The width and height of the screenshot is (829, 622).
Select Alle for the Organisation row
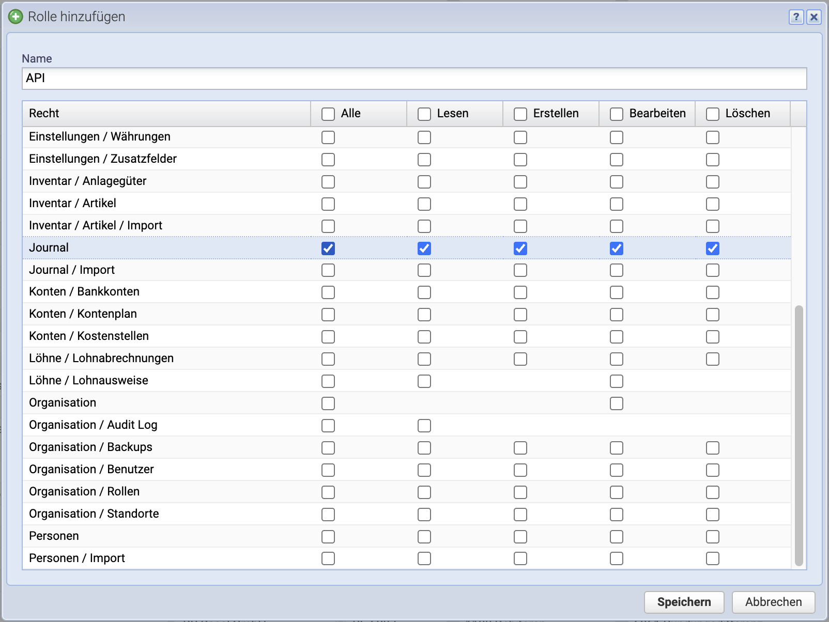(328, 403)
